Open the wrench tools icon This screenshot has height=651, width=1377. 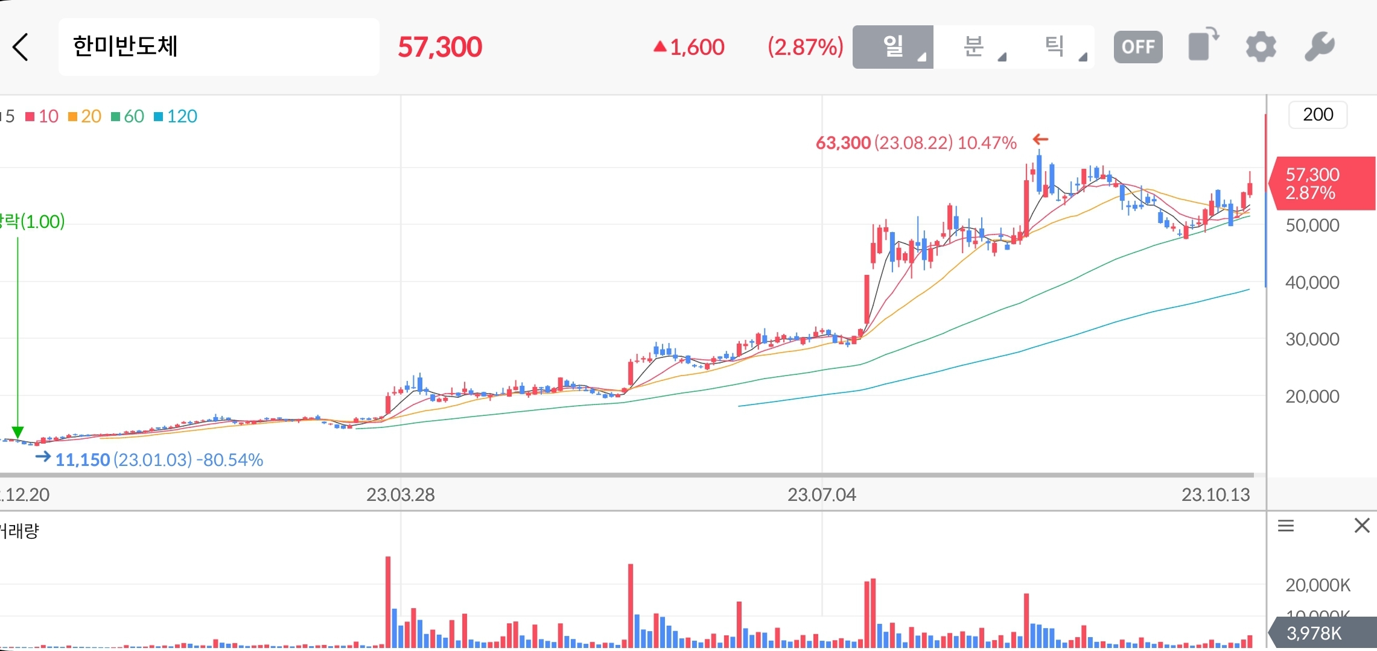[x=1319, y=47]
